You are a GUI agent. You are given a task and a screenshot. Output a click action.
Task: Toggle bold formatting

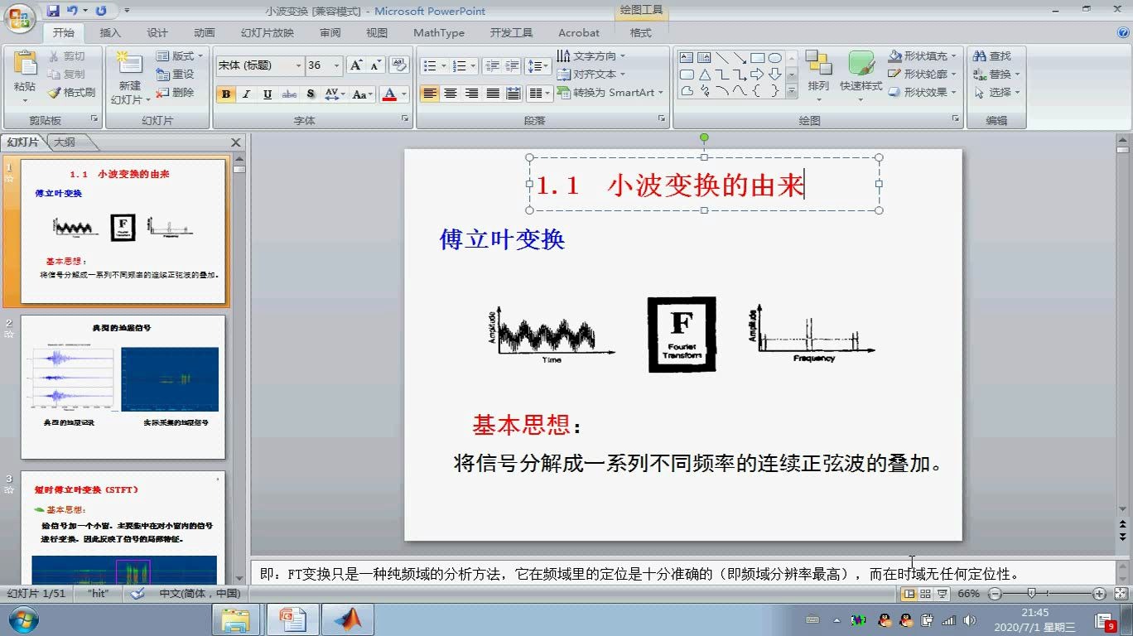point(225,94)
